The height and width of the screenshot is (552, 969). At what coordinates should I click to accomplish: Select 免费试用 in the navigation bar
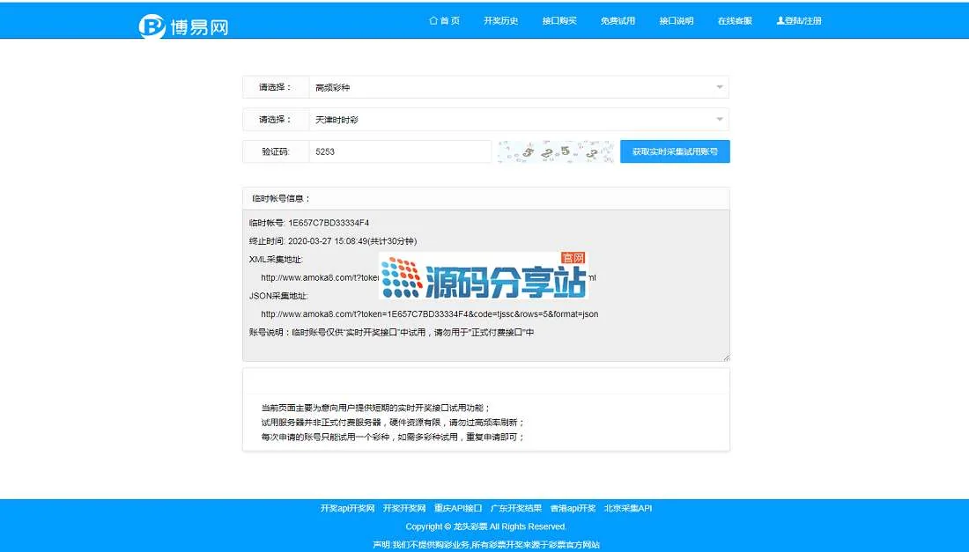point(618,20)
